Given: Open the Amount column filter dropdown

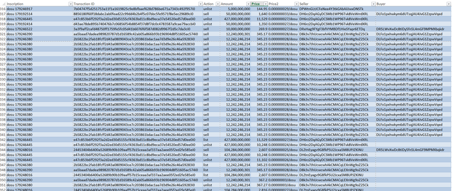Looking at the screenshot, I should click(247, 3).
